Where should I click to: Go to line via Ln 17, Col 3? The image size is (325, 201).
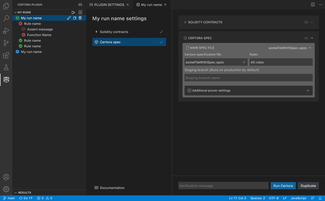click(x=238, y=198)
